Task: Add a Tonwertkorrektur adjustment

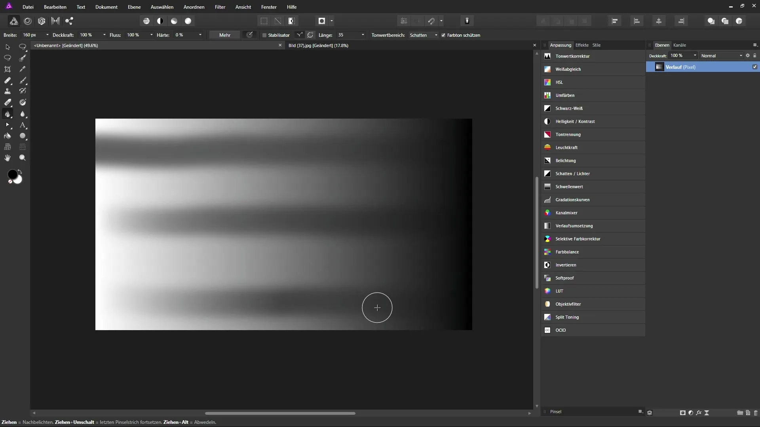Action: click(593, 56)
